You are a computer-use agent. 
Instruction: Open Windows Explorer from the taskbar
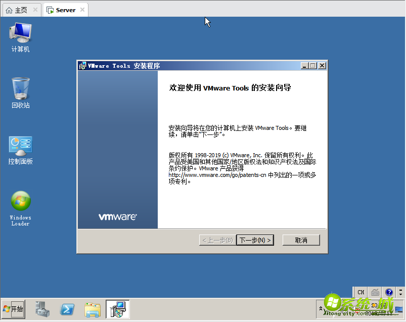(x=92, y=309)
